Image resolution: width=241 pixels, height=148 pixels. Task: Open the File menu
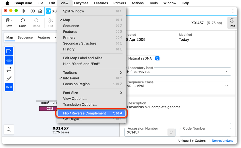click(x=40, y=3)
